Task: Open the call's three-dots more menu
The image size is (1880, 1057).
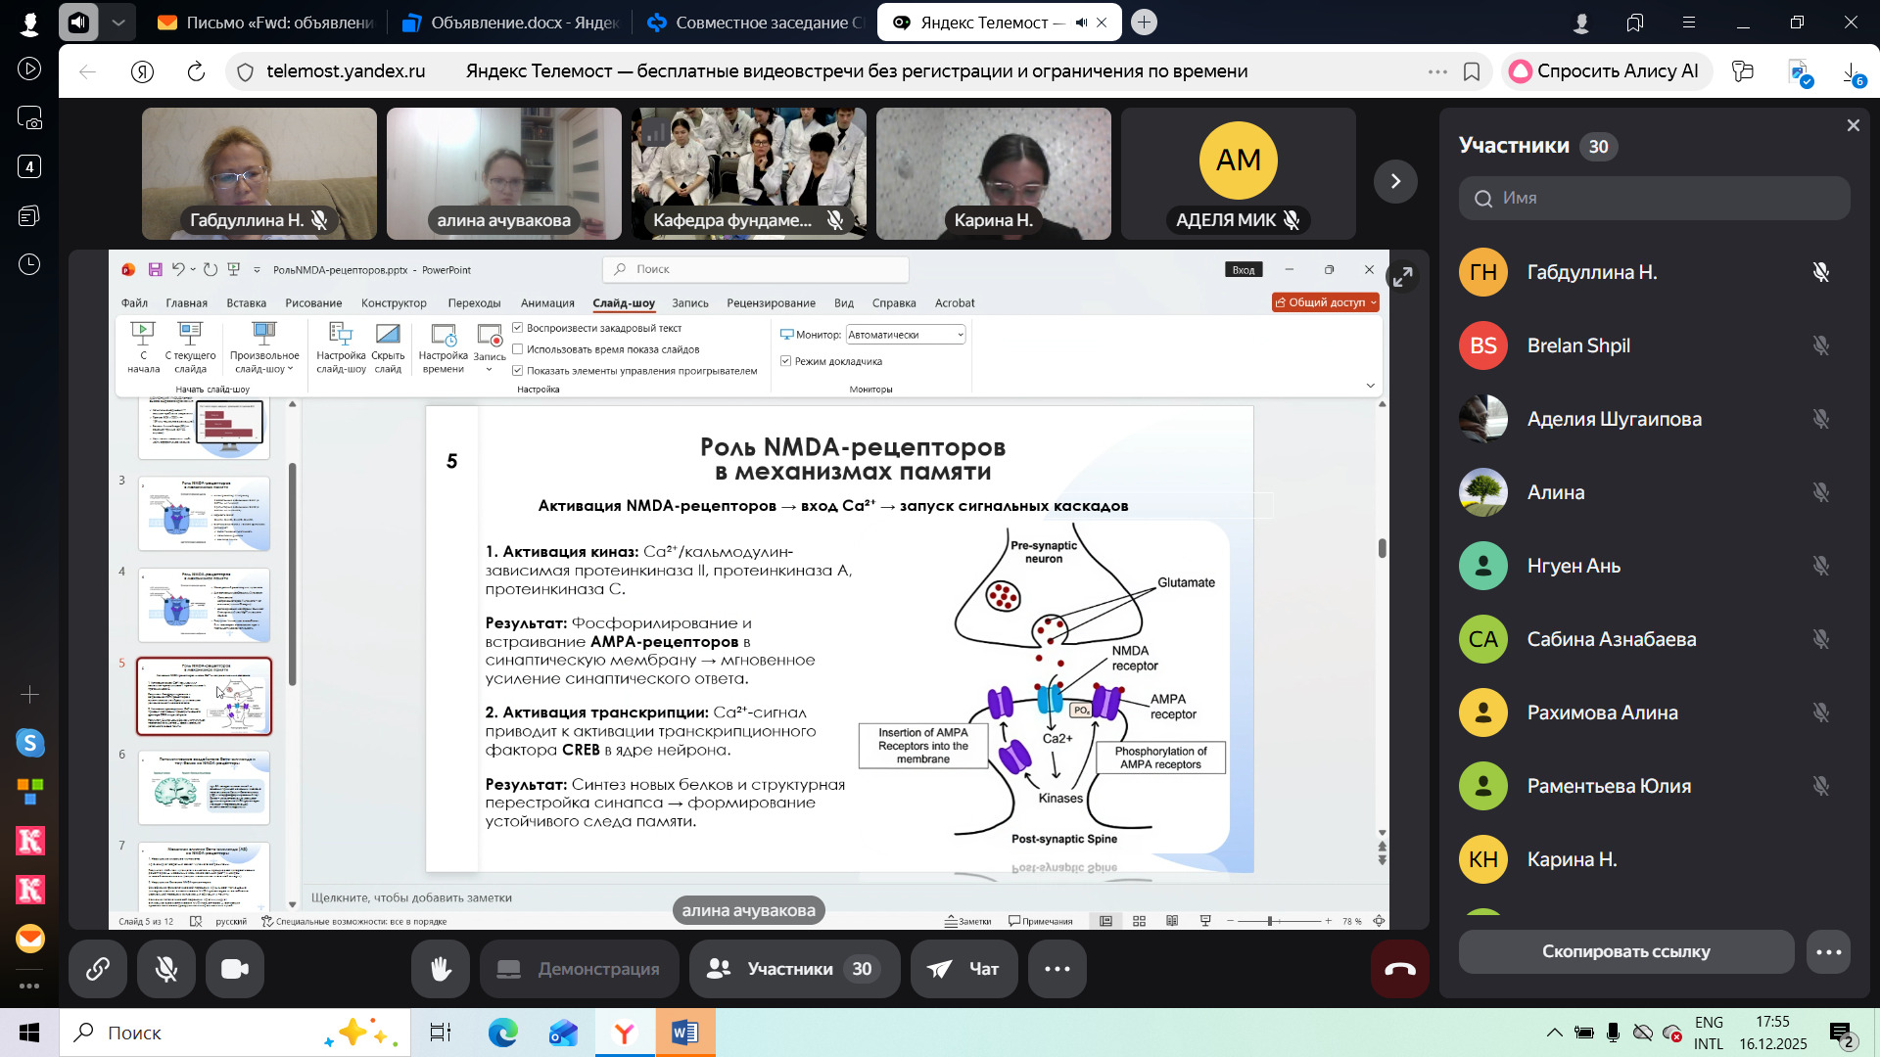Action: click(1057, 969)
